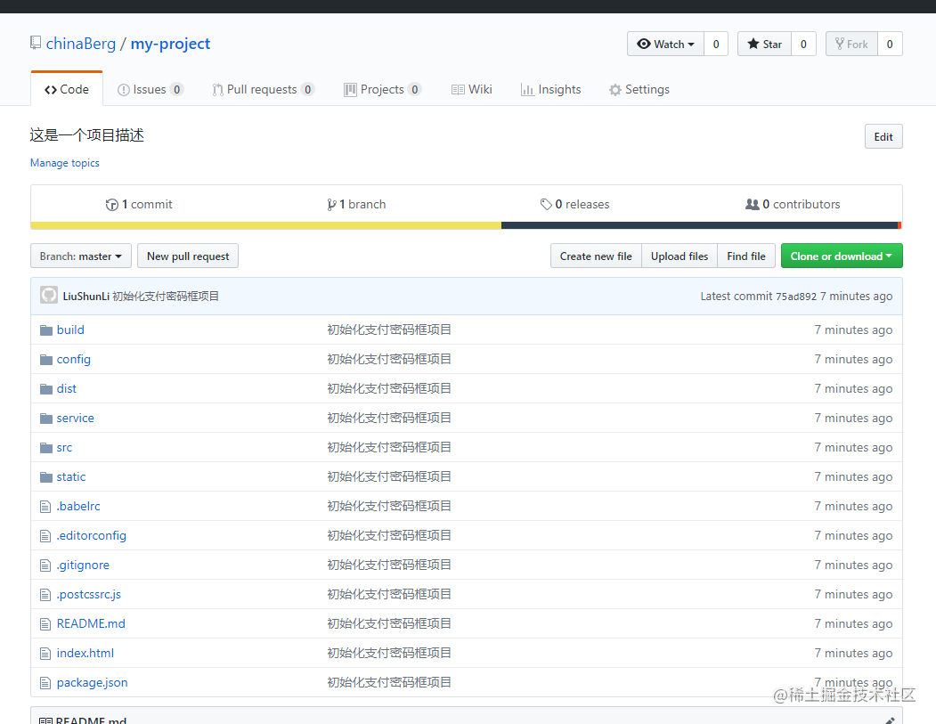Click the src folder icon
936x724 pixels.
click(46, 448)
